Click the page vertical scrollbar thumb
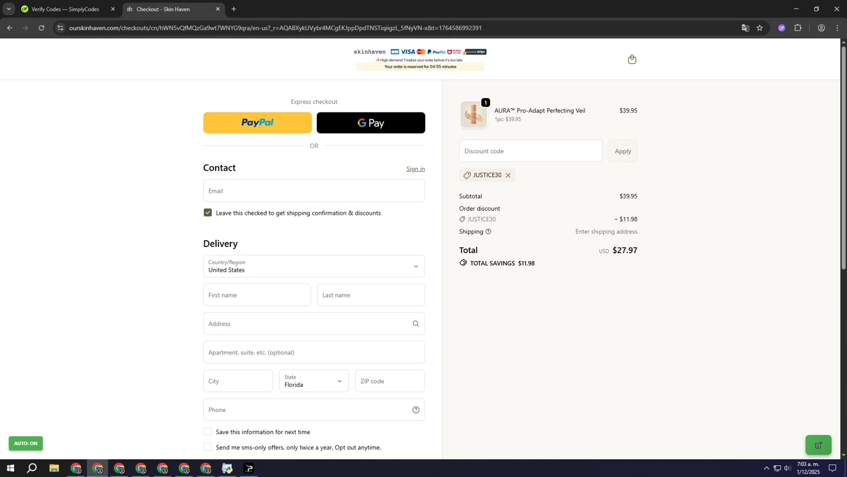The width and height of the screenshot is (847, 477). point(844,157)
